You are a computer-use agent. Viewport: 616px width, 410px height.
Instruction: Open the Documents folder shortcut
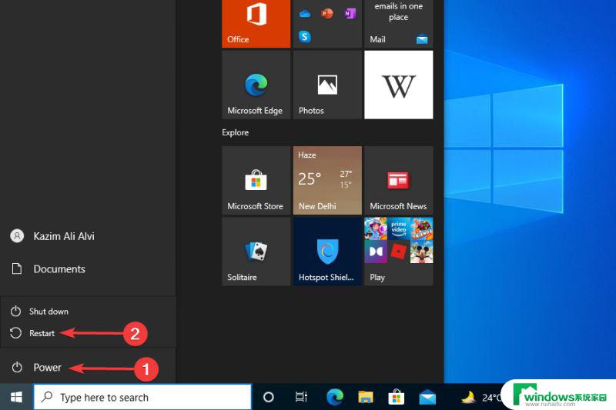[x=88, y=269]
